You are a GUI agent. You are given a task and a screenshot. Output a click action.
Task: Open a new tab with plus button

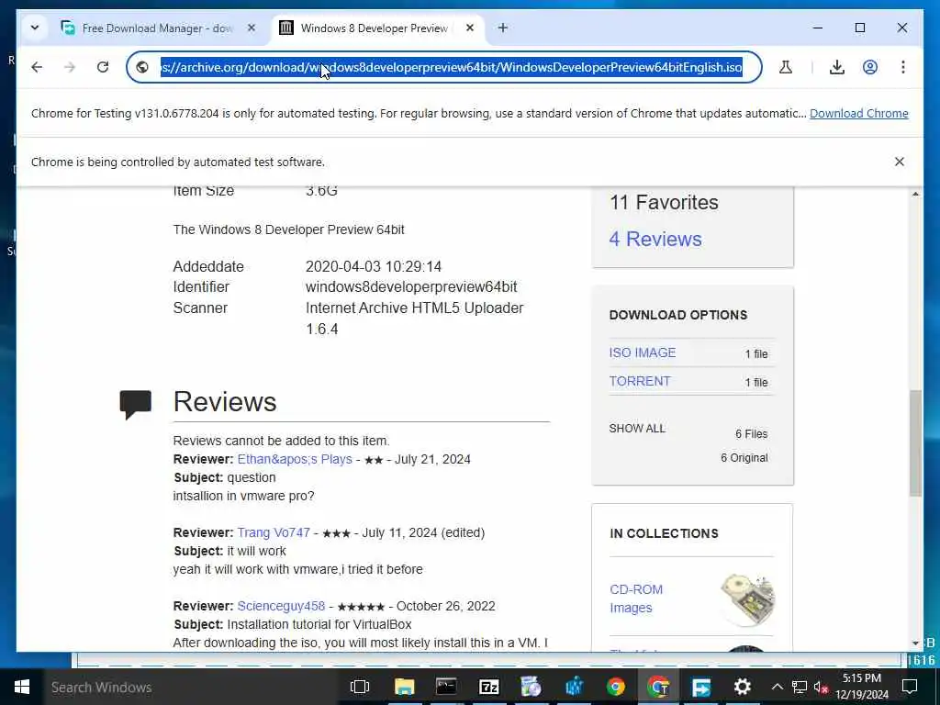(503, 28)
